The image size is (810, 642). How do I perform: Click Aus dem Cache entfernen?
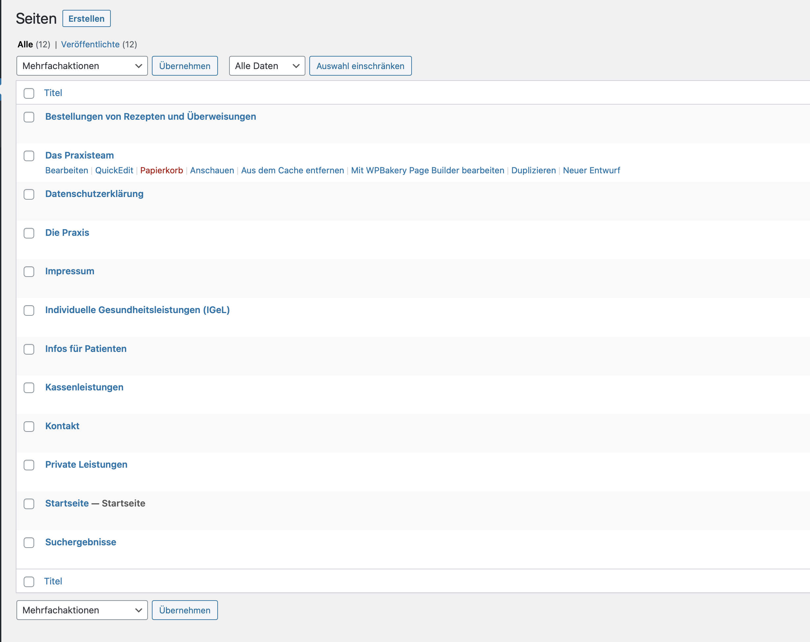(292, 170)
